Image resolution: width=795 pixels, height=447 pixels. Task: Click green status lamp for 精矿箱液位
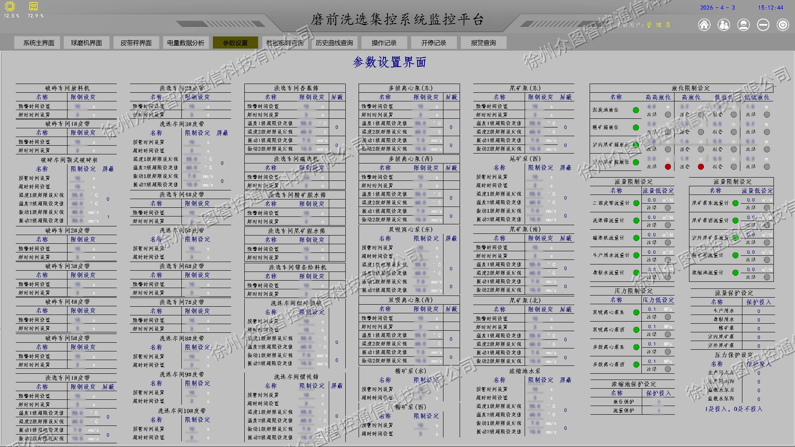[636, 127]
